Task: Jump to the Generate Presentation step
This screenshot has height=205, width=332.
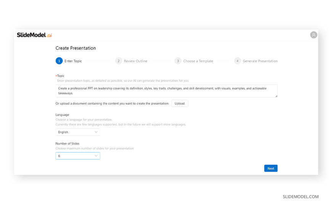Action: pyautogui.click(x=260, y=61)
